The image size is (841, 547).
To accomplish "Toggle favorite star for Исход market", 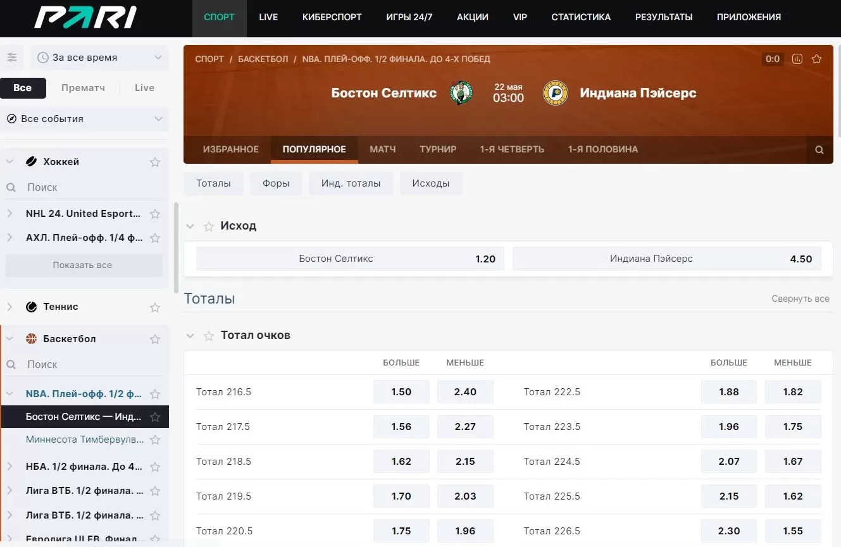I will pos(208,226).
